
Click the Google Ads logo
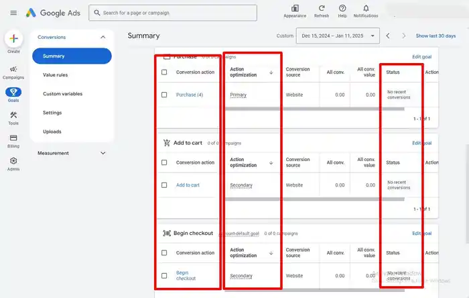tap(53, 13)
